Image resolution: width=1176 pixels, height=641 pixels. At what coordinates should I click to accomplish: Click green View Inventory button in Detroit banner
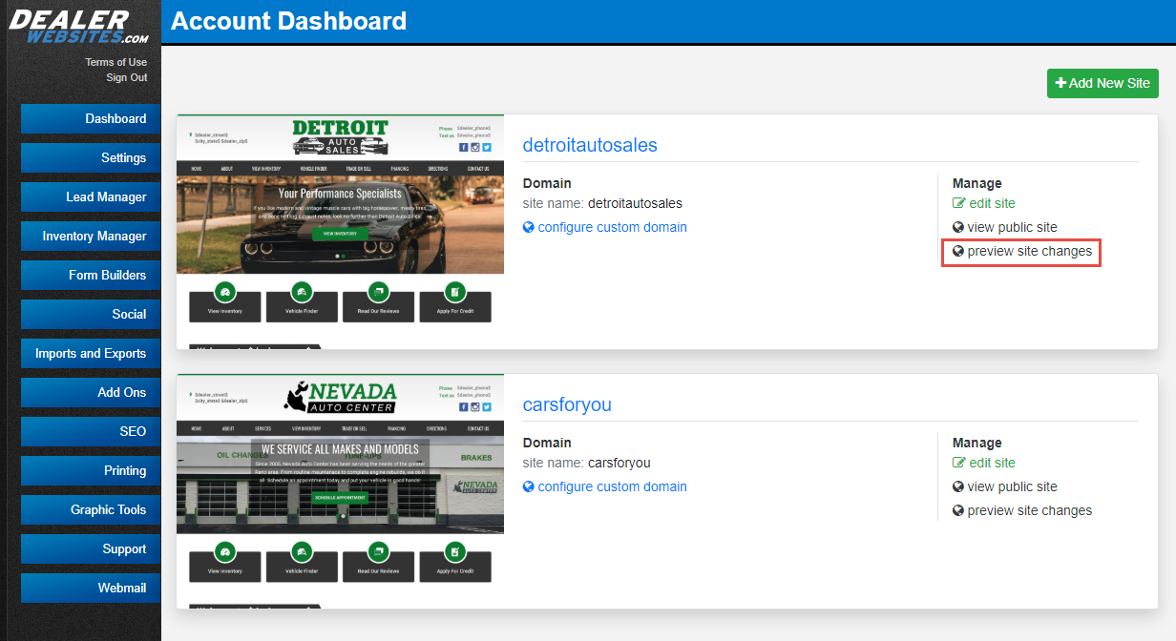pos(340,233)
